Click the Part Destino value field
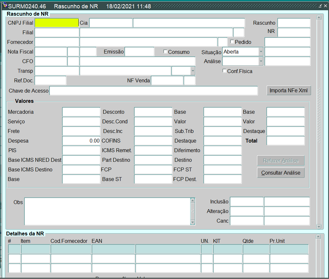This screenshot has height=279, width=329. (153, 160)
